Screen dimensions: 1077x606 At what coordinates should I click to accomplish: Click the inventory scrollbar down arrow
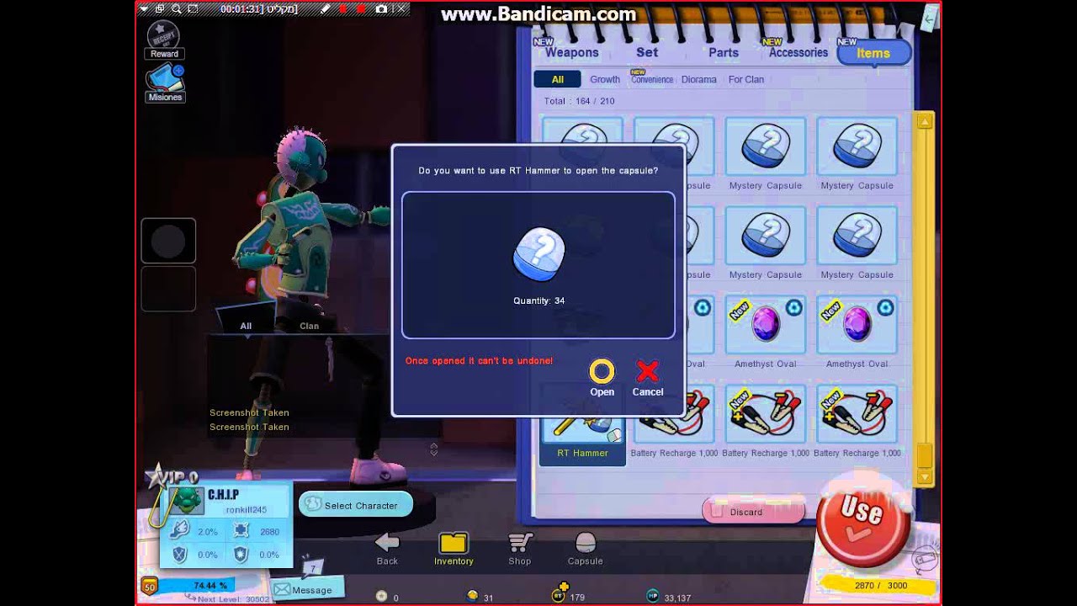(925, 477)
